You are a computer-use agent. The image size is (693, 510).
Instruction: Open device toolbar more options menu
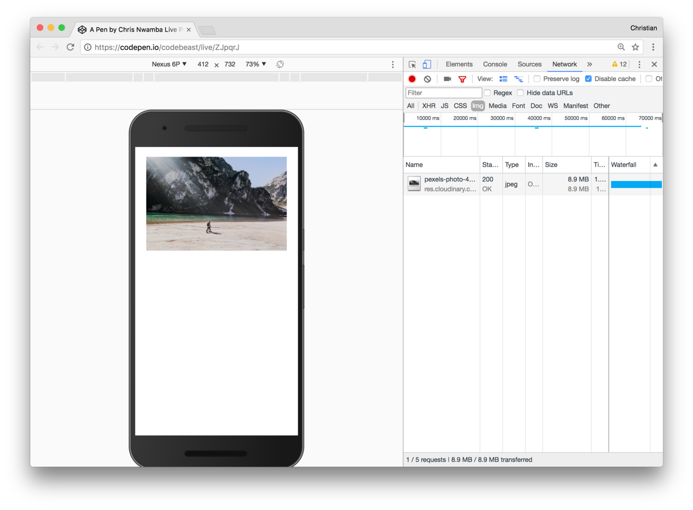tap(393, 64)
